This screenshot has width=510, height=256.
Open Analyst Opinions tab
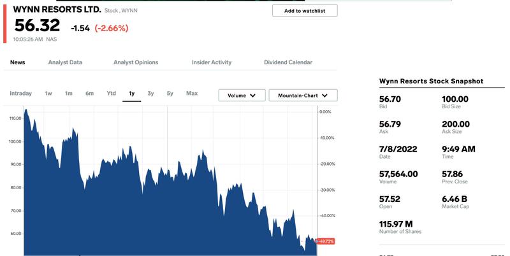[136, 62]
